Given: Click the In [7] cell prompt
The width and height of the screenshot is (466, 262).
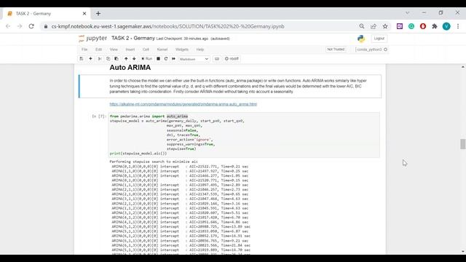Looking at the screenshot, I should [98, 116].
